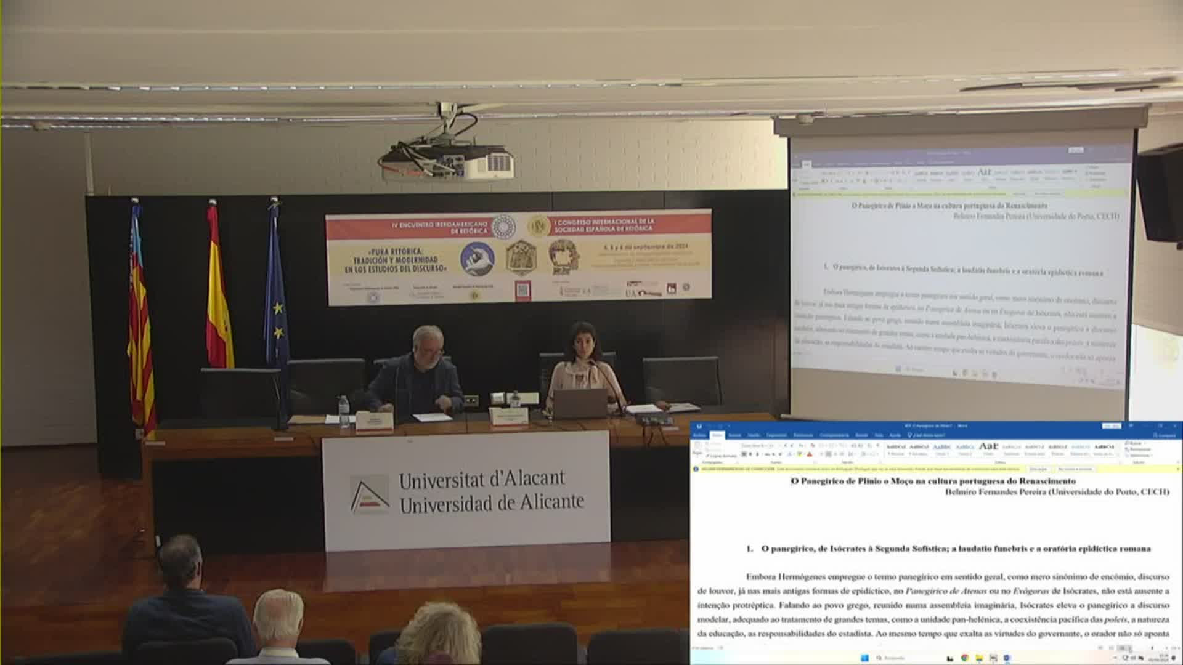This screenshot has height=665, width=1183.
Task: Click the Windows Start button
Action: (x=865, y=658)
